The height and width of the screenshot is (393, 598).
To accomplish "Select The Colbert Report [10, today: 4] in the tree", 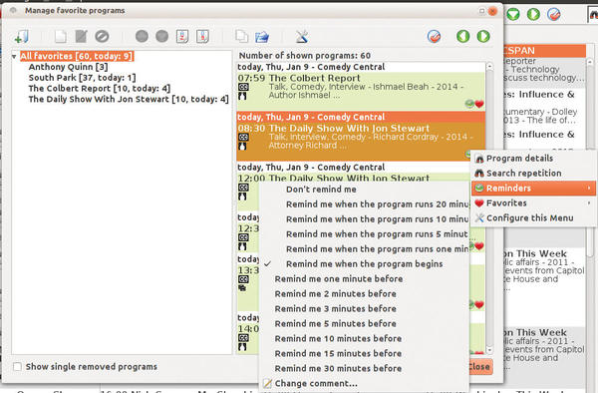I will 99,88.
